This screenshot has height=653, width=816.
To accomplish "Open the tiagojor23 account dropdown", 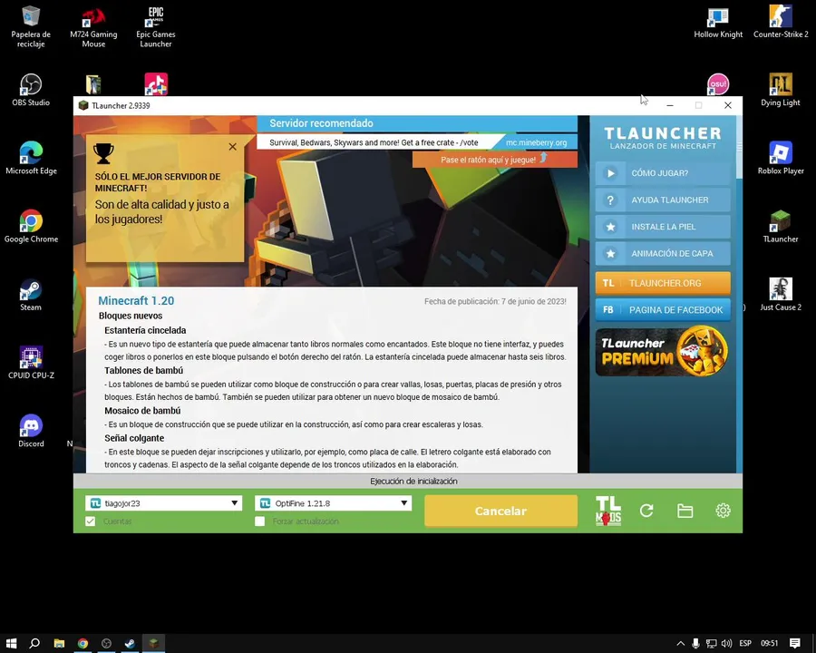I will point(163,503).
